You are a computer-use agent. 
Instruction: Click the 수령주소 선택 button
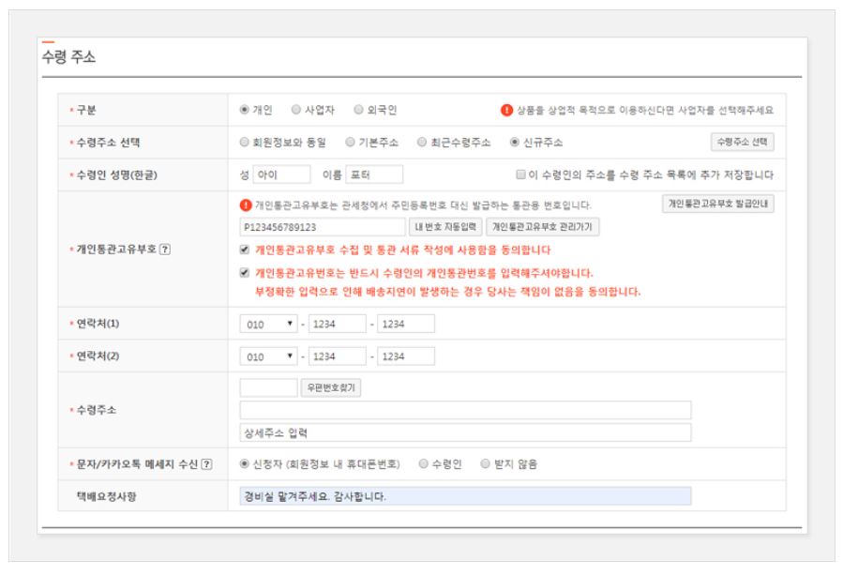coord(742,141)
